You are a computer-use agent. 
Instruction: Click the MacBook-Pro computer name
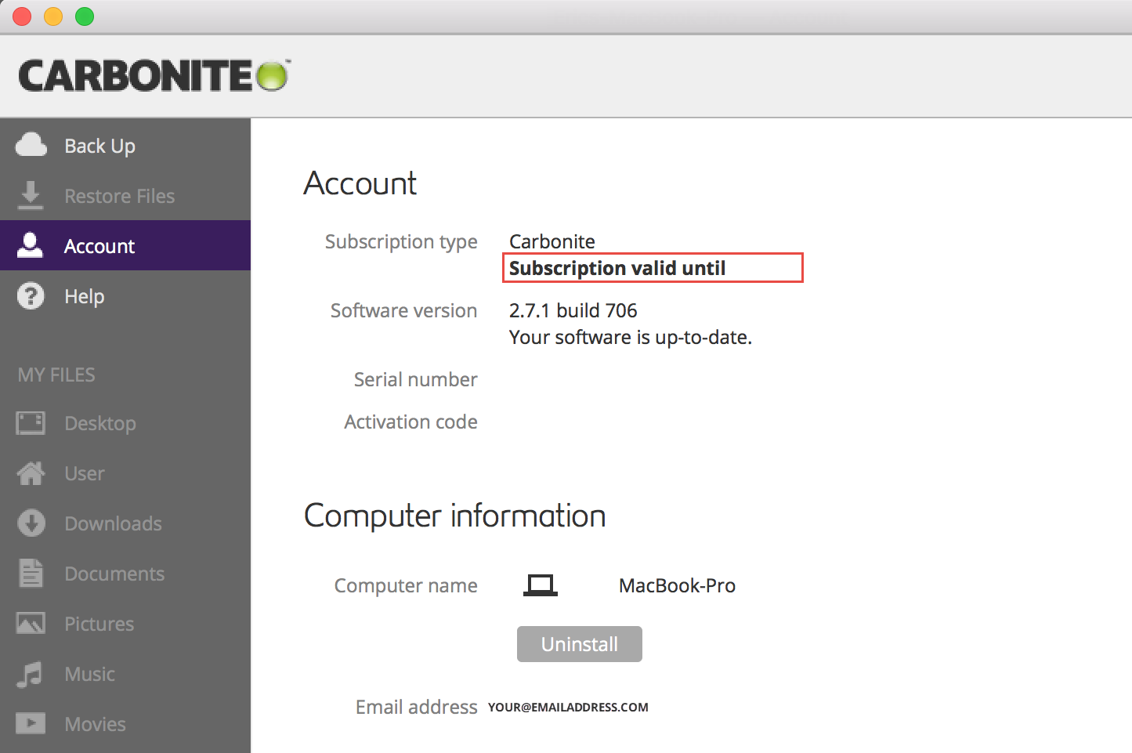pos(677,585)
